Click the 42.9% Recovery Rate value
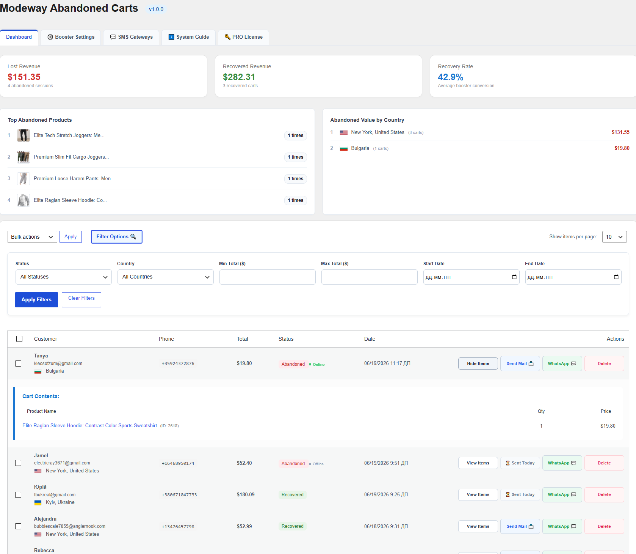 coord(451,77)
